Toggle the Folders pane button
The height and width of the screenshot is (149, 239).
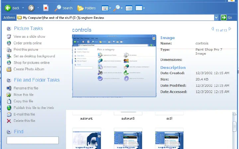click(86, 8)
